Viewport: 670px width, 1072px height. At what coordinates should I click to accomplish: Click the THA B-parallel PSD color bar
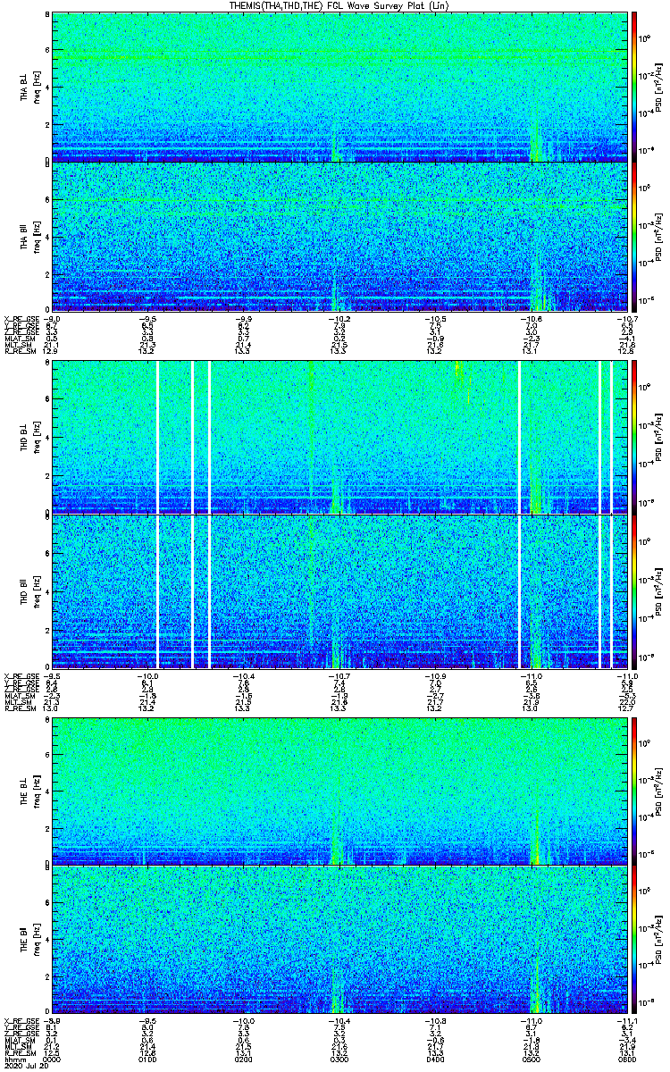635,236
